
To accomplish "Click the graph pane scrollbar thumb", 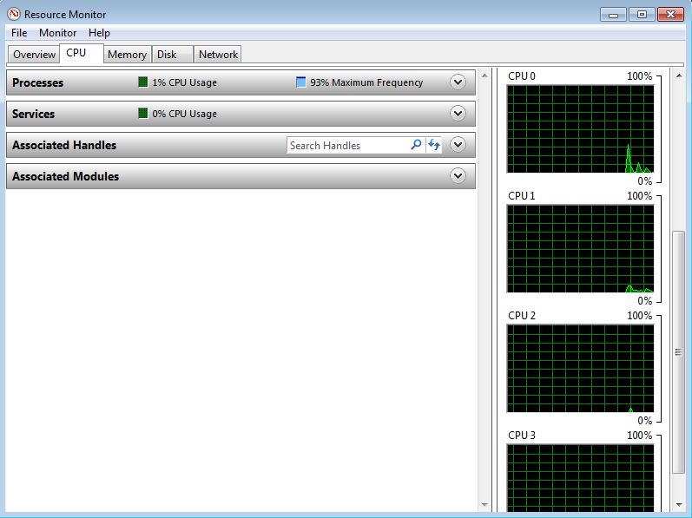I will (679, 351).
